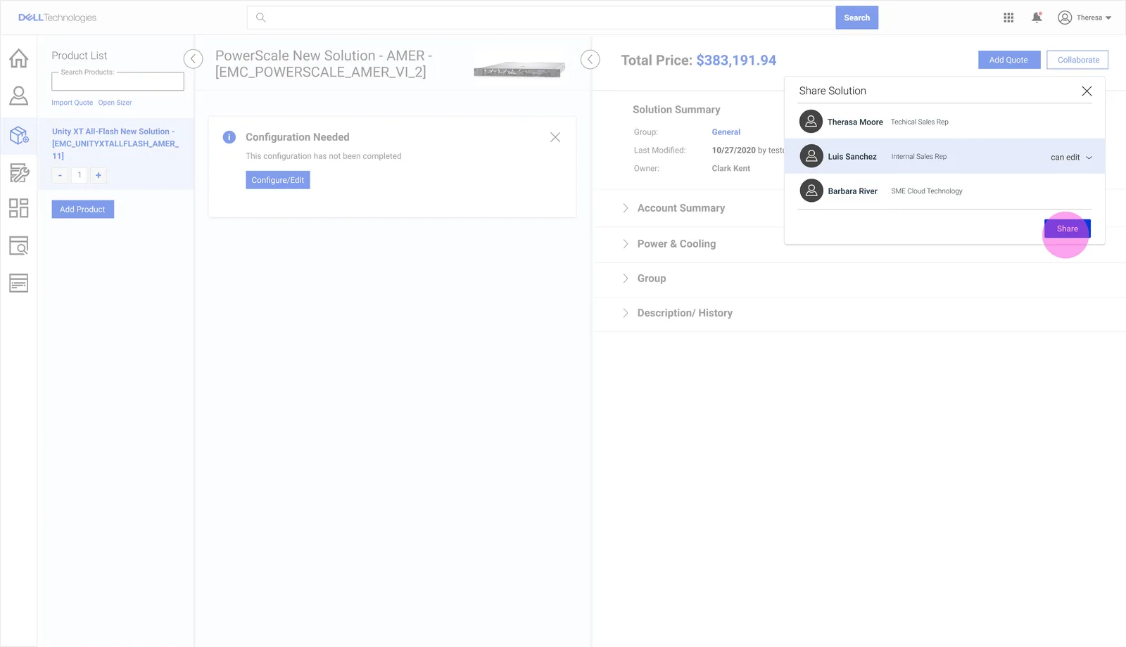Image resolution: width=1126 pixels, height=647 pixels.
Task: Open the 'can edit' permission dropdown
Action: 1072,158
